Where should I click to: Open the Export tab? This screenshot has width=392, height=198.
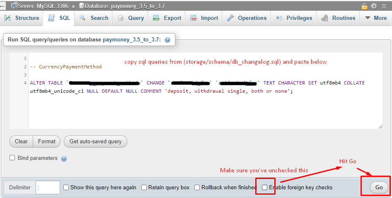[x=167, y=18]
